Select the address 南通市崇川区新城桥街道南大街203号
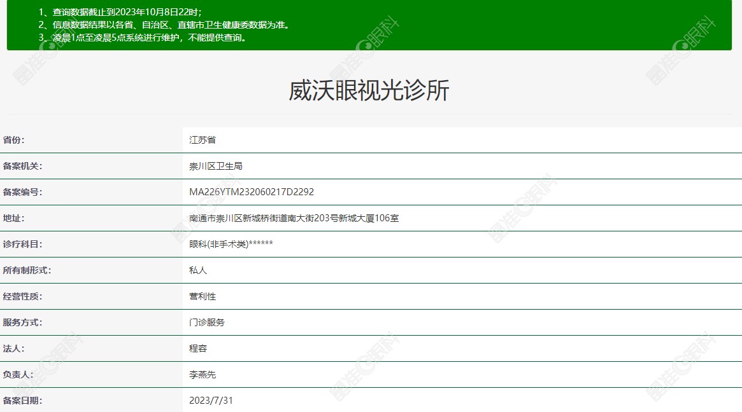Viewport: 742px width, 412px height. coord(294,218)
